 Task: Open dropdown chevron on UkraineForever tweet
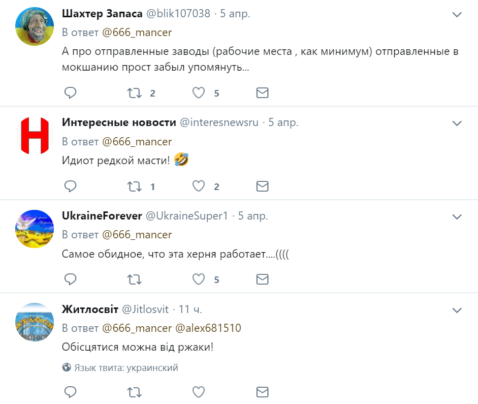pos(457,217)
